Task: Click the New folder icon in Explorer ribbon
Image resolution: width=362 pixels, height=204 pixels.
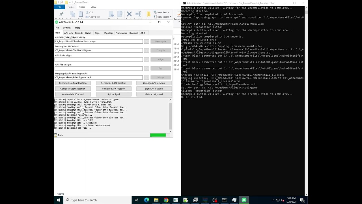Action: pyautogui.click(x=148, y=14)
